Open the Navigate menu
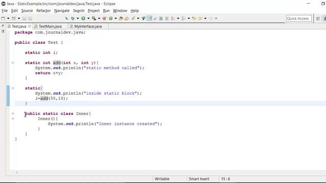Image resolution: width=326 pixels, height=183 pixels. (62, 11)
